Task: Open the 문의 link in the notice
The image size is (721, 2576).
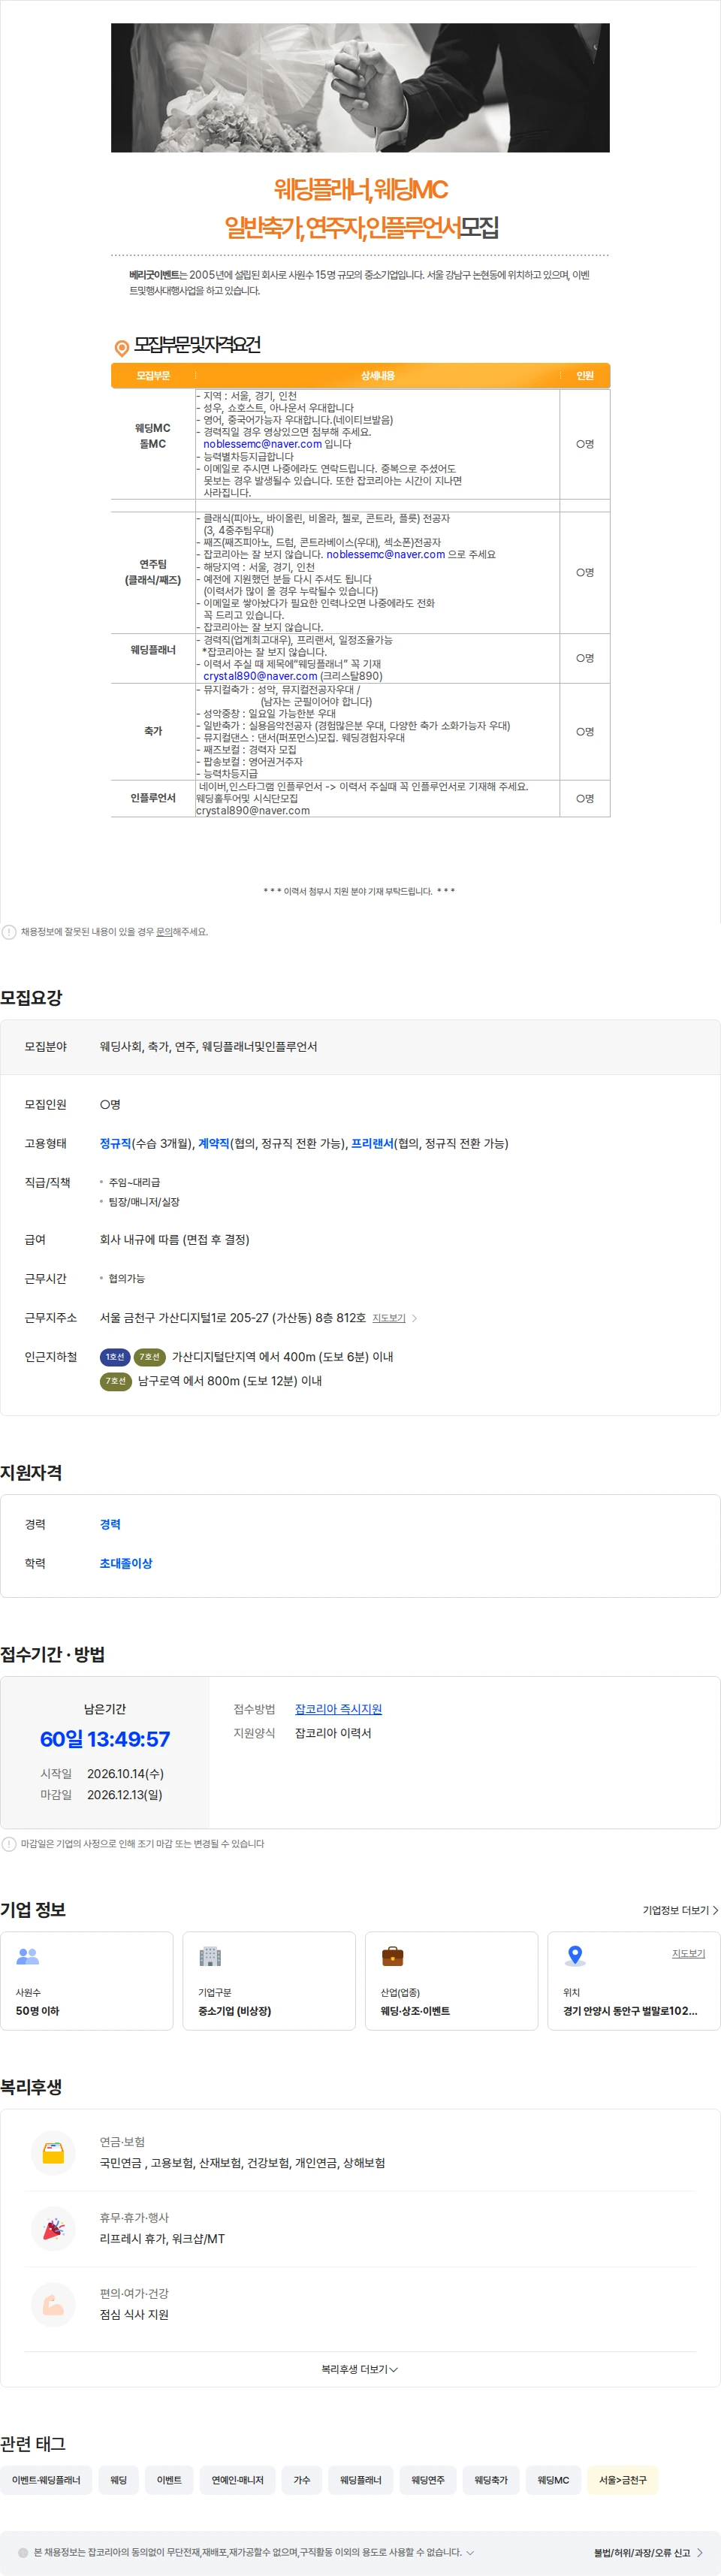Action: tap(164, 931)
